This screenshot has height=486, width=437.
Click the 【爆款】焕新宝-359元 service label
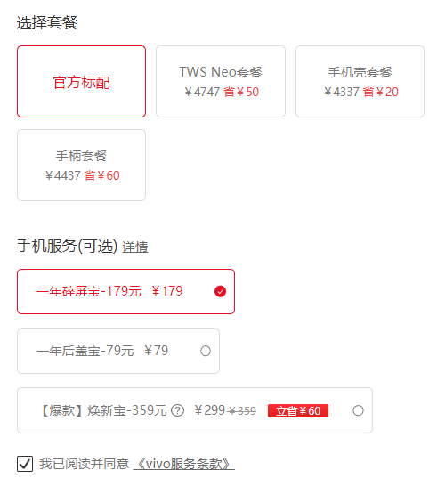102,410
